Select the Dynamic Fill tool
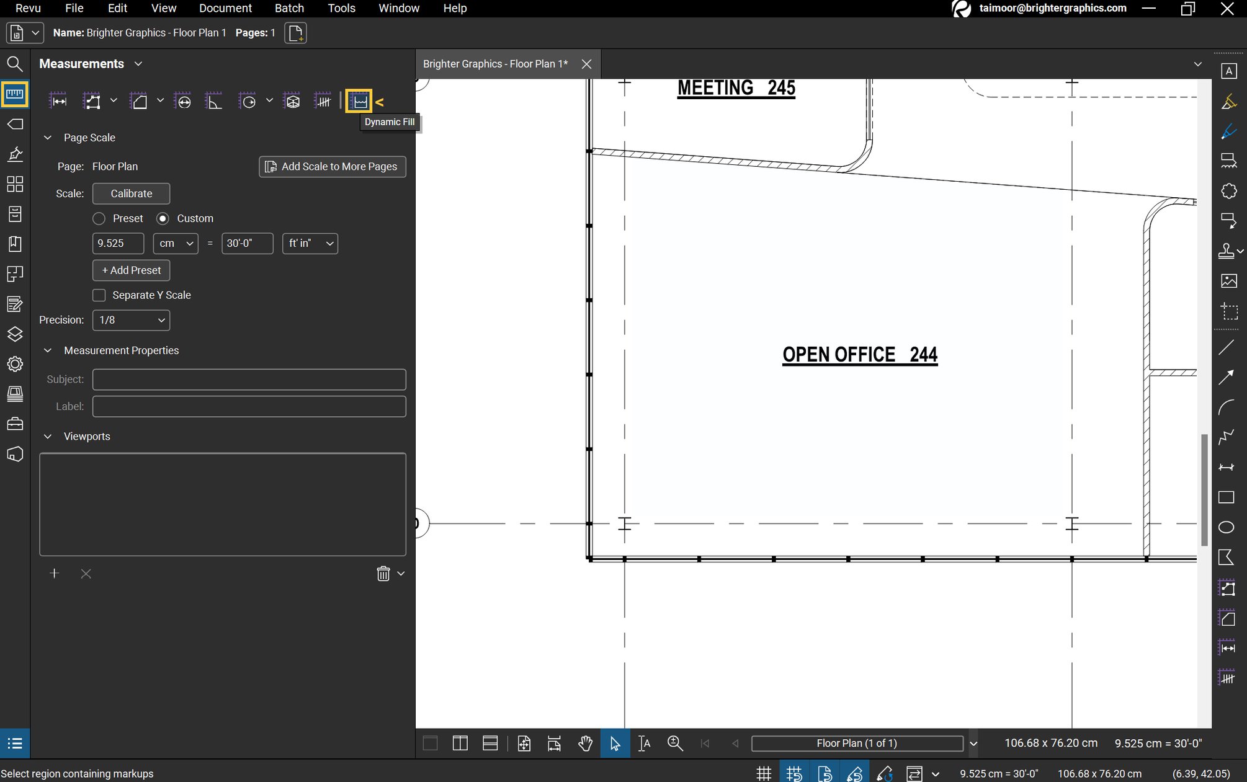 coord(359,101)
